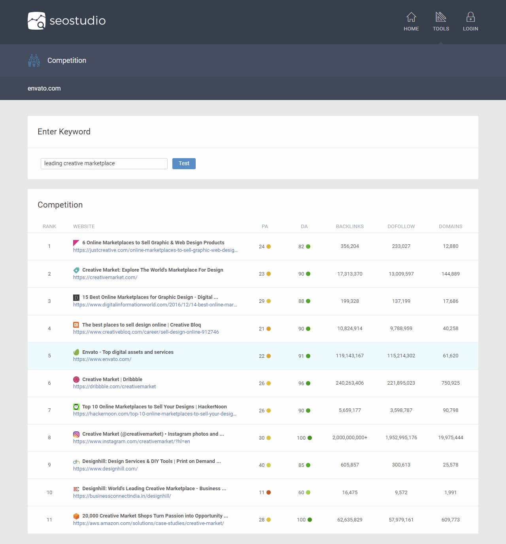The width and height of the screenshot is (506, 544).
Task: Click backlinks value 2,000,000,000+
Action: pyautogui.click(x=350, y=438)
